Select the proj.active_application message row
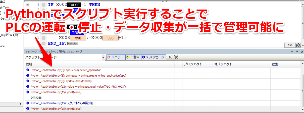 pyautogui.click(x=100, y=70)
